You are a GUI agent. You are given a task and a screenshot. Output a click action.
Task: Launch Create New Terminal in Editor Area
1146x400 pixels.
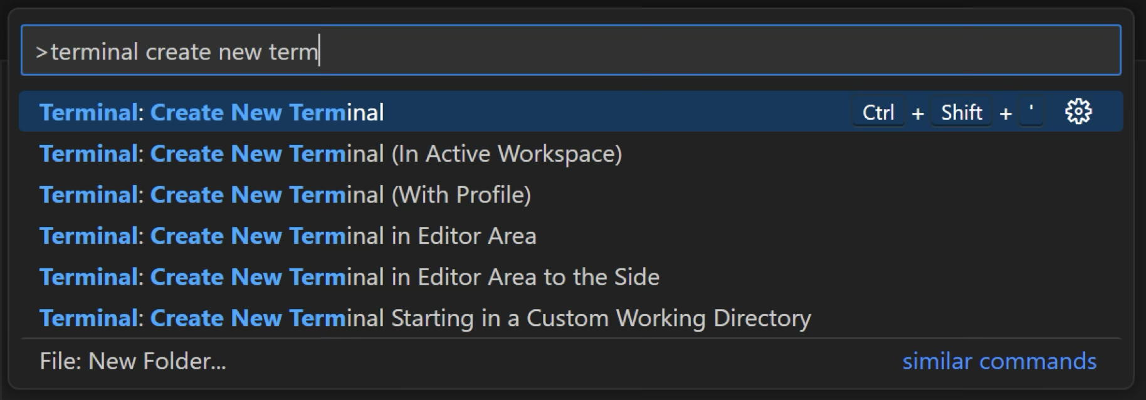coord(288,236)
